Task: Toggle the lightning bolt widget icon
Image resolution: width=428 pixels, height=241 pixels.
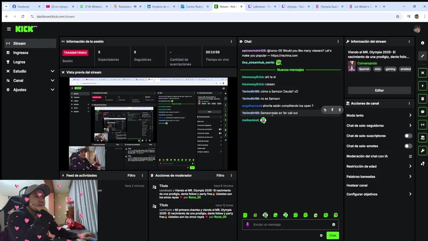Action: (x=423, y=86)
